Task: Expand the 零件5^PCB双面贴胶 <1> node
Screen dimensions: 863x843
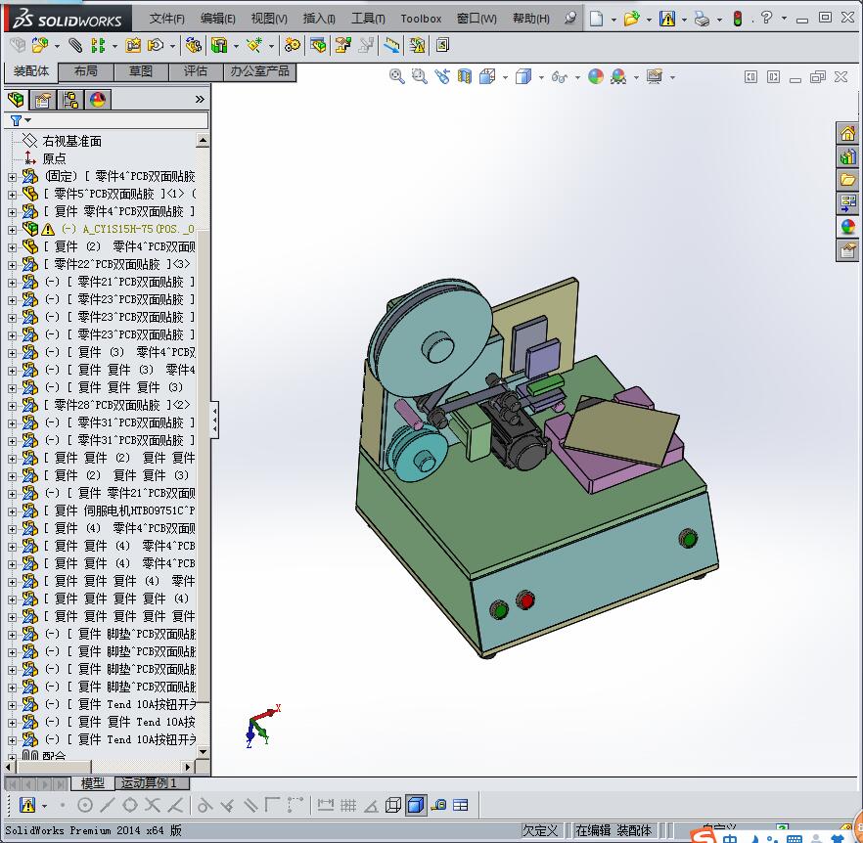Action: [x=12, y=195]
